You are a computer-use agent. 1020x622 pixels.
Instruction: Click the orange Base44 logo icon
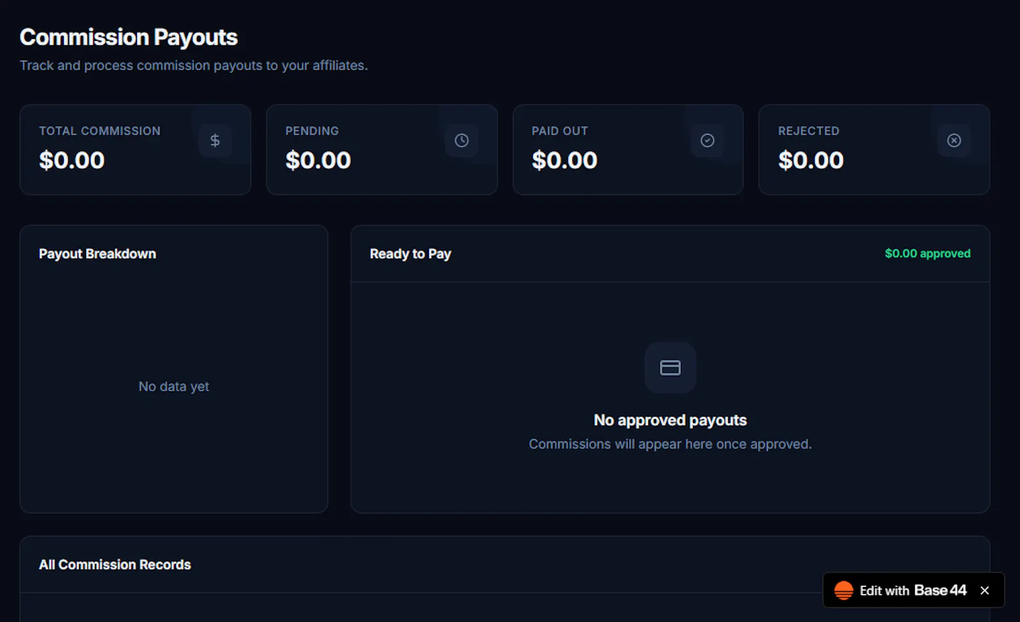click(843, 590)
